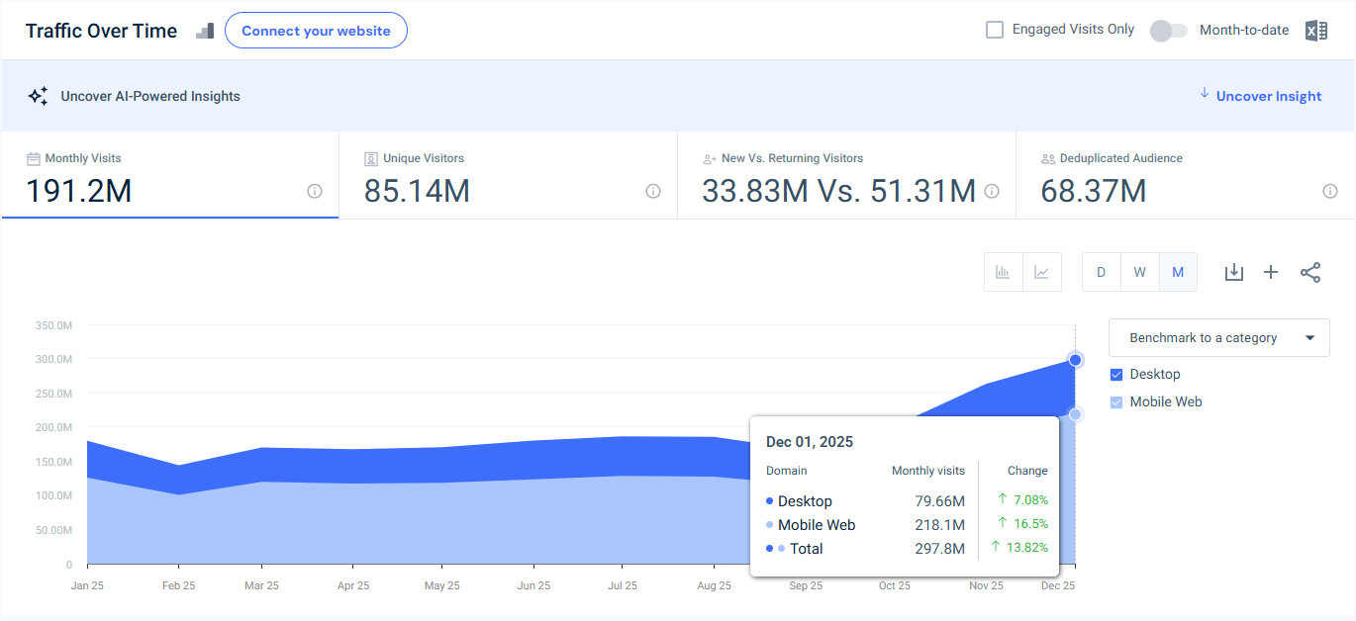Click the Connect your website button

316,30
